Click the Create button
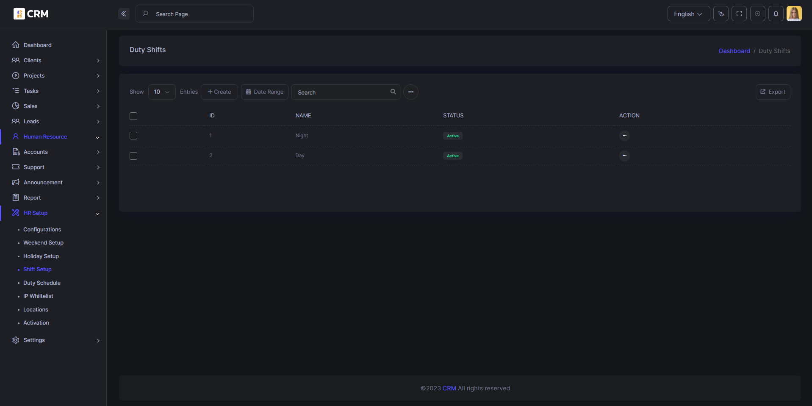This screenshot has width=812, height=406. 219,92
